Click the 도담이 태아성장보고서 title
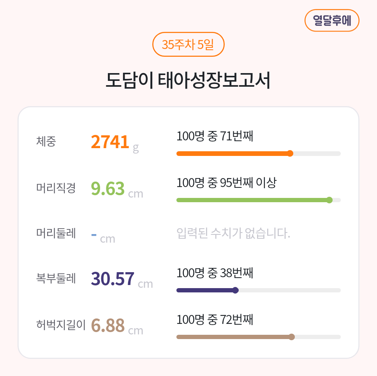 (188, 80)
